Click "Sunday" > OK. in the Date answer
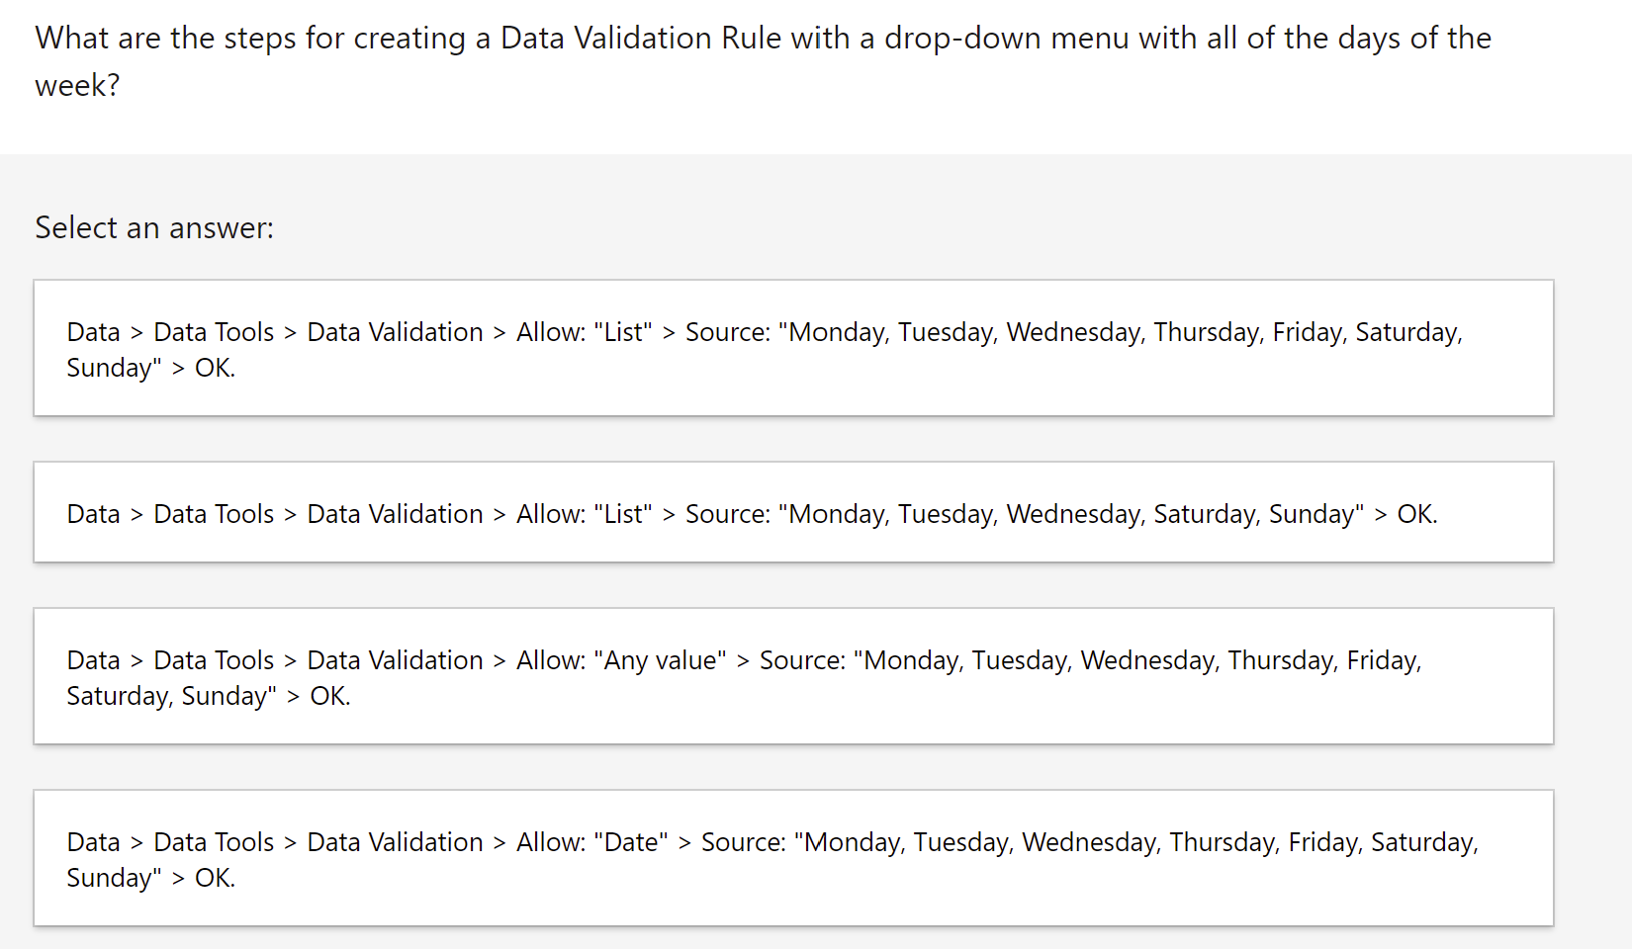This screenshot has height=949, width=1632. point(150,878)
